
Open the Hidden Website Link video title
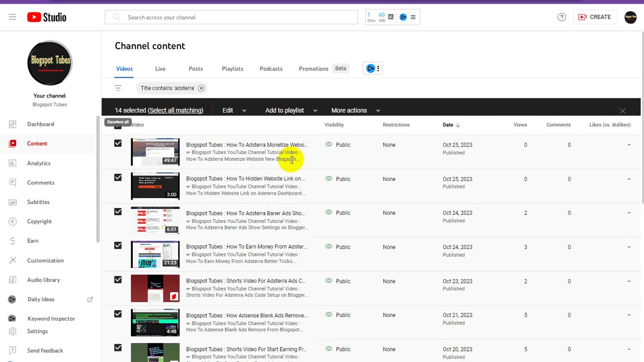tap(246, 178)
